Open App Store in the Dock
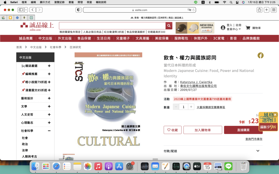Viewport: 279px width, 174px height. [119, 166]
